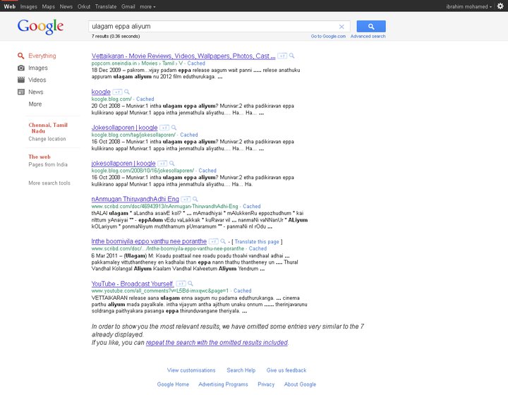Click the +1 button beside koogle result
Screen dimensions: 508x395
(x=117, y=92)
